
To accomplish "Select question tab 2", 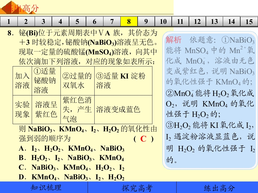I will pyautogui.click(x=26, y=21).
